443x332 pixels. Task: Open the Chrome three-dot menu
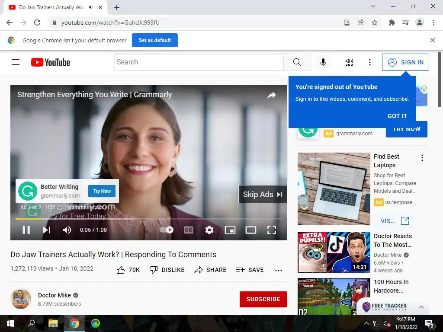(433, 22)
